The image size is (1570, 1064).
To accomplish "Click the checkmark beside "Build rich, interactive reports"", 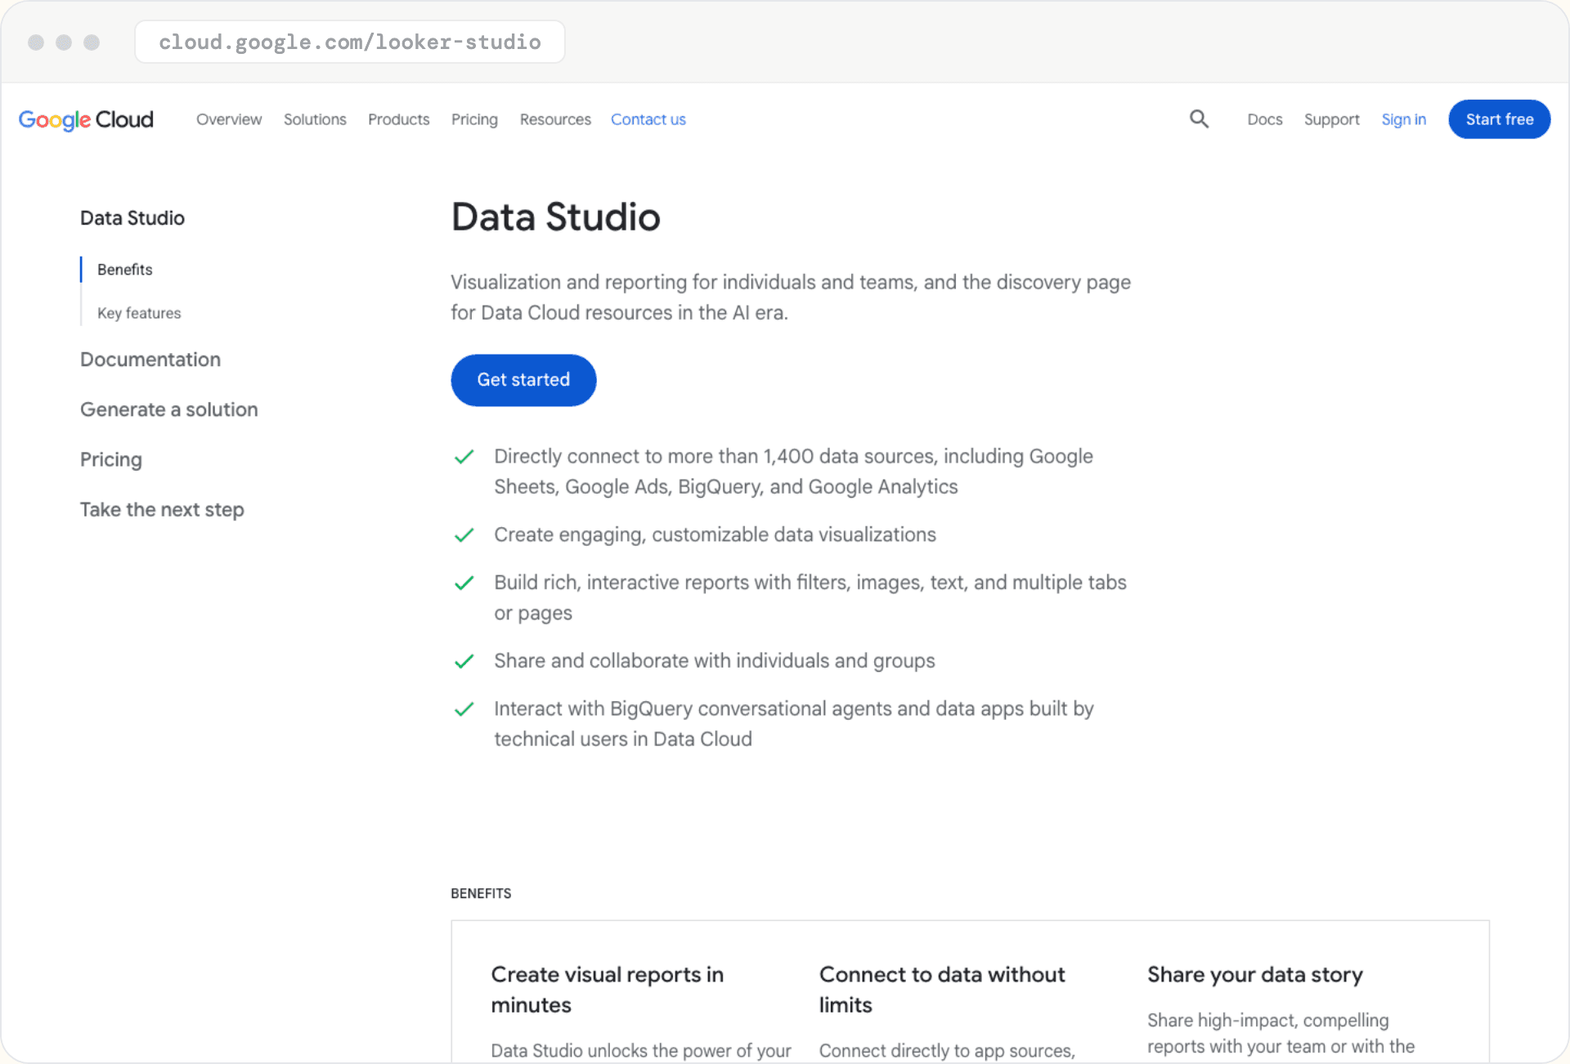I will [464, 583].
